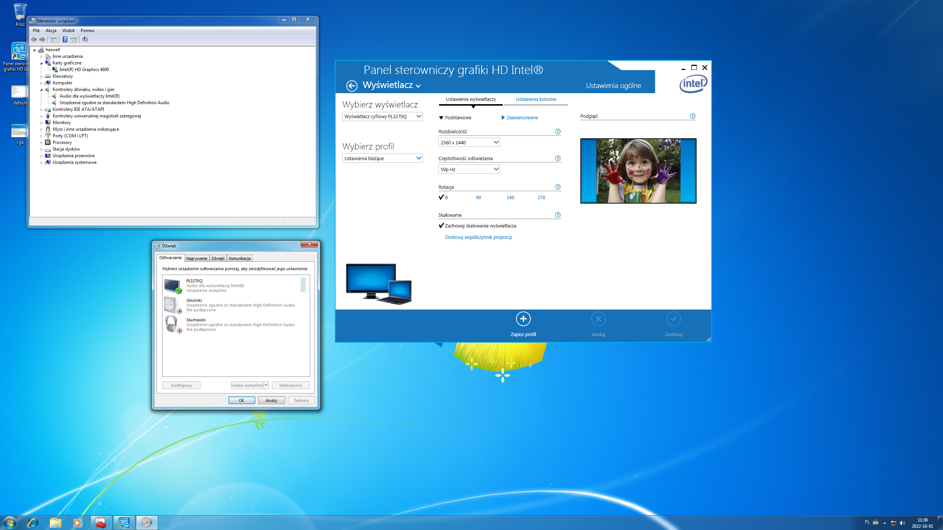
Task: Click the Właściwości button in Dźwięk dialog
Action: point(291,385)
